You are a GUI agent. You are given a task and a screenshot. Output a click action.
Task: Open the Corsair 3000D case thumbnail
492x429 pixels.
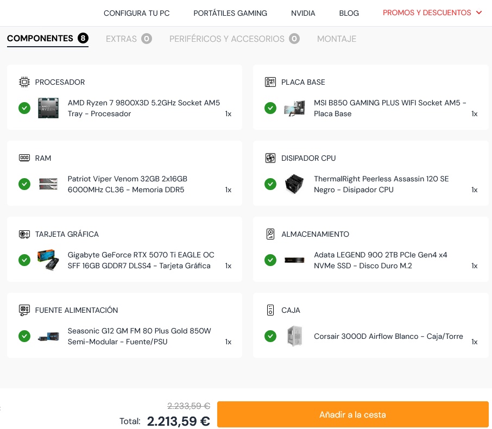[295, 336]
